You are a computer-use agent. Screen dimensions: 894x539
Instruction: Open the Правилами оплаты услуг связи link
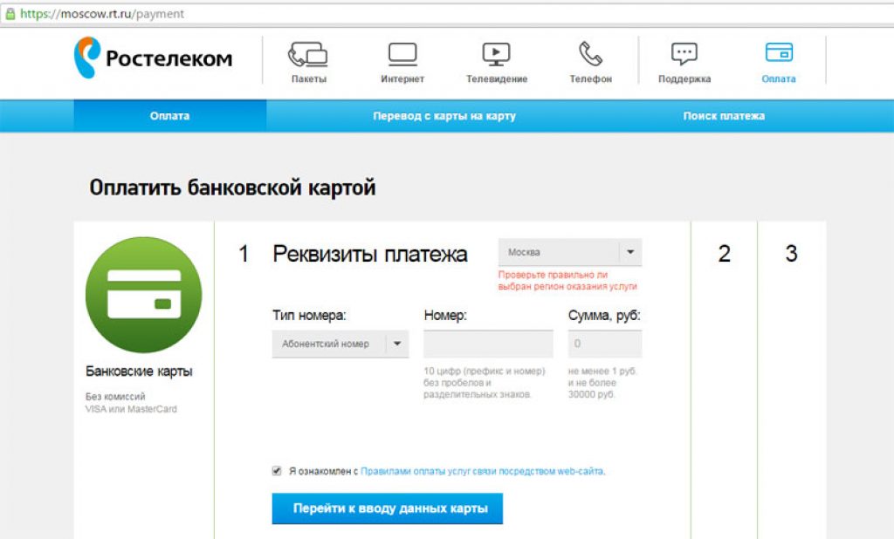point(482,471)
